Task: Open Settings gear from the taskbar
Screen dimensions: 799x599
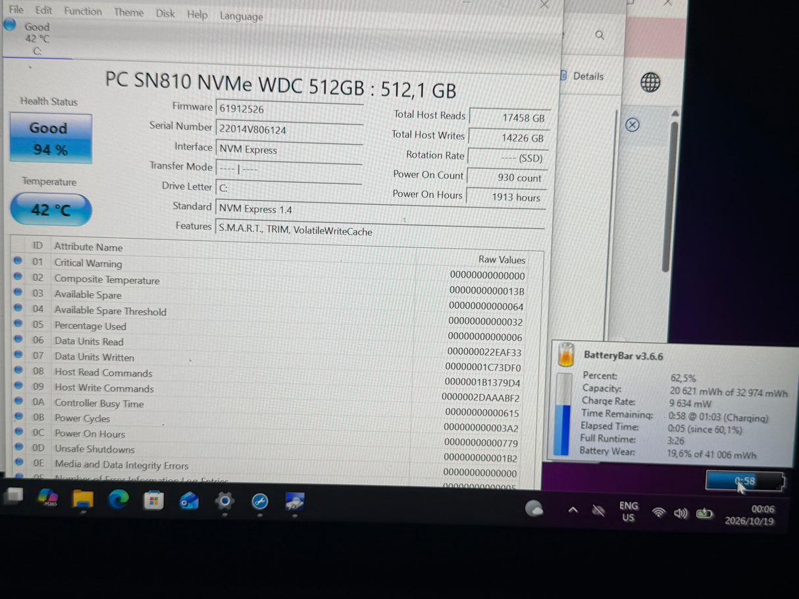Action: pyautogui.click(x=224, y=502)
